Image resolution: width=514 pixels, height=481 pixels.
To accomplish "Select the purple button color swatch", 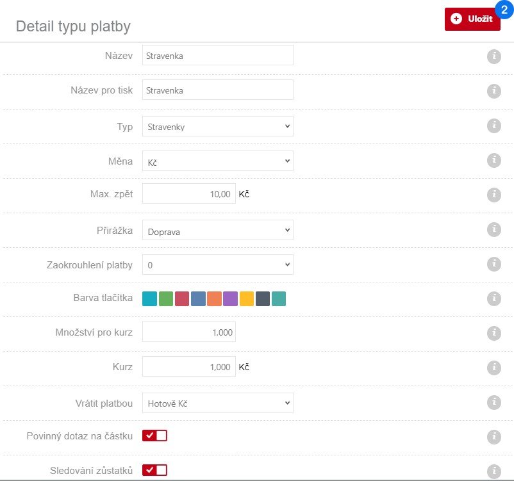I will click(231, 299).
